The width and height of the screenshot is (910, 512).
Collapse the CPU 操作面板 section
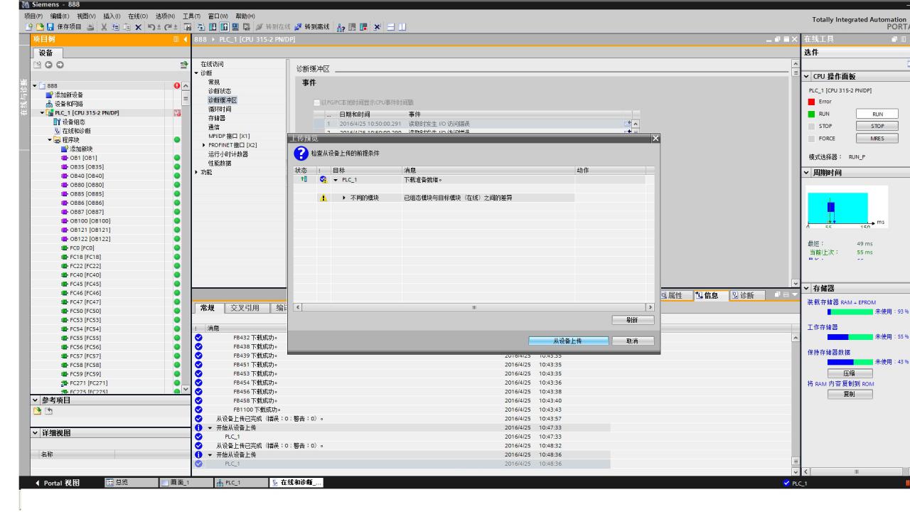pyautogui.click(x=808, y=76)
